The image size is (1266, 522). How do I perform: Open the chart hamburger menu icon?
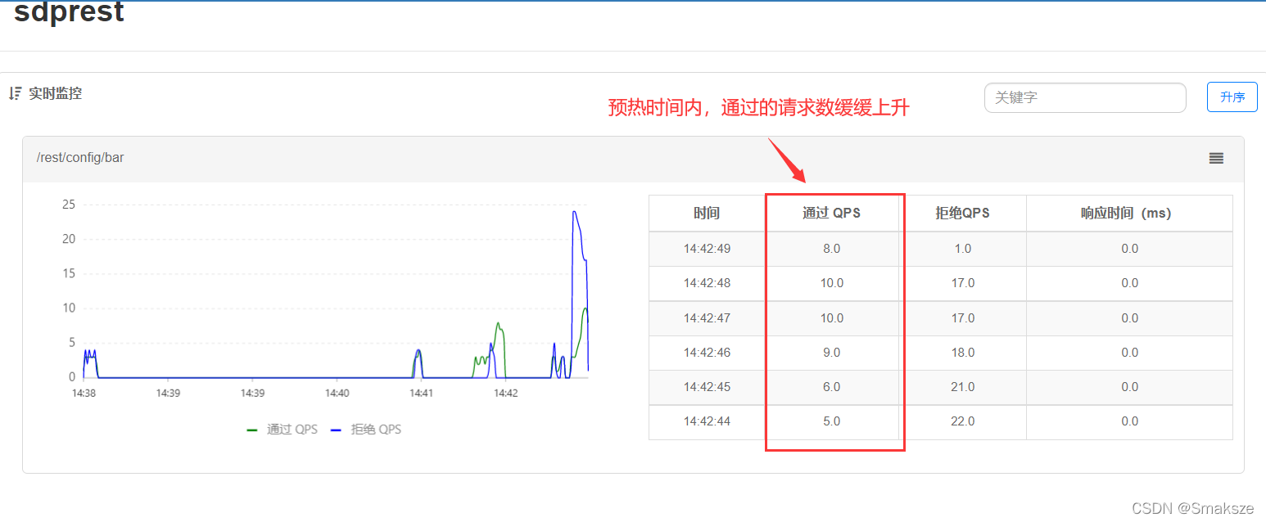(x=1216, y=158)
